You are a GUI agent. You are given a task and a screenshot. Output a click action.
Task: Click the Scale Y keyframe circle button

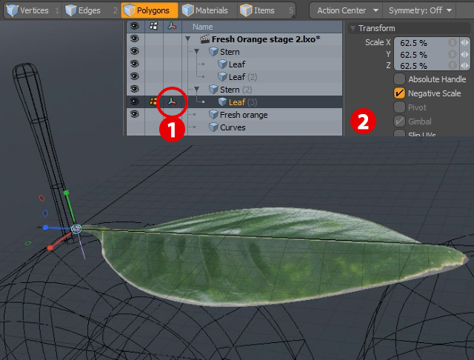pyautogui.click(x=453, y=54)
